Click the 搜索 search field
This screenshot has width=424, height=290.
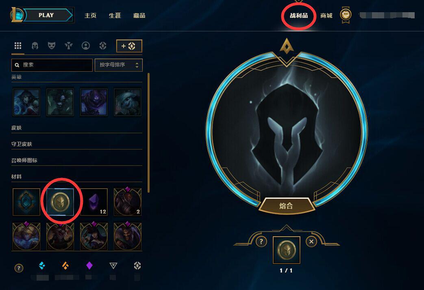coord(52,65)
